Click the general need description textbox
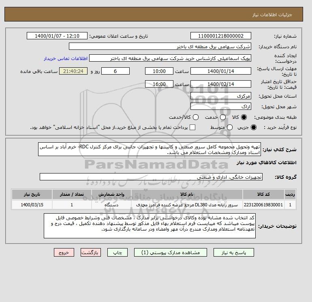Screen dimensions: 312x302 click(x=150, y=149)
